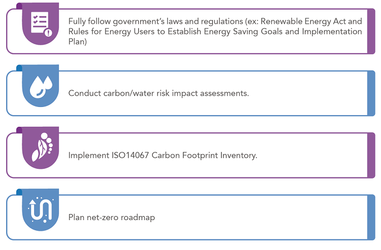
Task: Click the checklist document icon in the purple badge
Action: (40, 23)
